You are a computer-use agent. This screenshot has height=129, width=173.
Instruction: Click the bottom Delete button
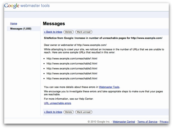click(x=69, y=112)
